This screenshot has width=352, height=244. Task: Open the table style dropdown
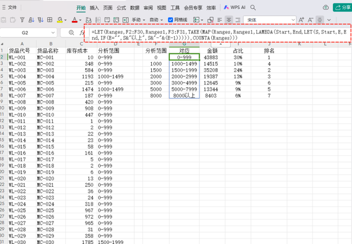tap(198, 20)
